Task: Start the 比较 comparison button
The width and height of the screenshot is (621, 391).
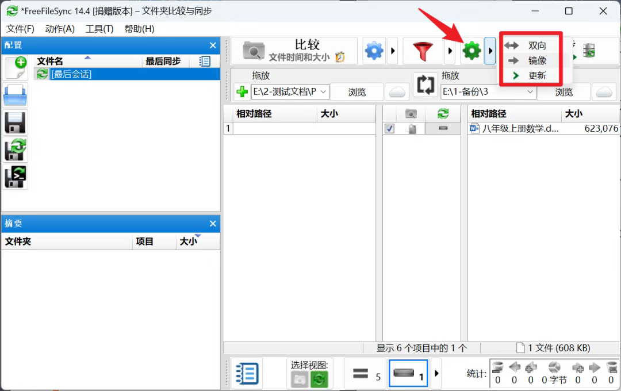Action: point(294,51)
